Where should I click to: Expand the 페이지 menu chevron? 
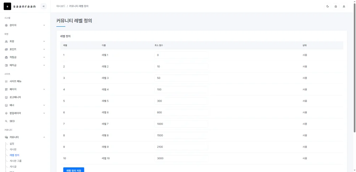click(x=44, y=89)
